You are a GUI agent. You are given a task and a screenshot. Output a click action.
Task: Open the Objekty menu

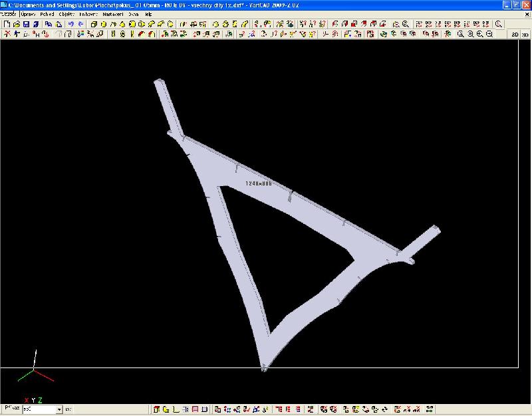pyautogui.click(x=66, y=13)
